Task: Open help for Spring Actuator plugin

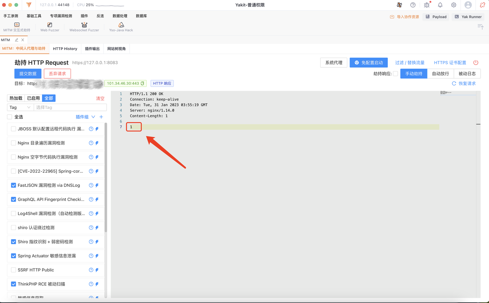Action: [x=91, y=256]
